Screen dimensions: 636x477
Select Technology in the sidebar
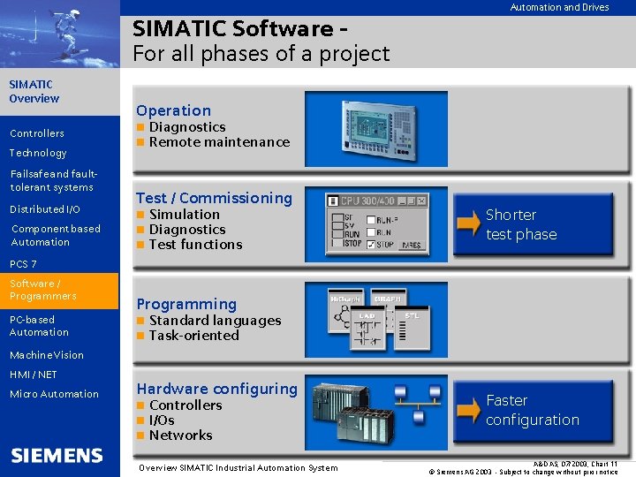pyautogui.click(x=38, y=153)
